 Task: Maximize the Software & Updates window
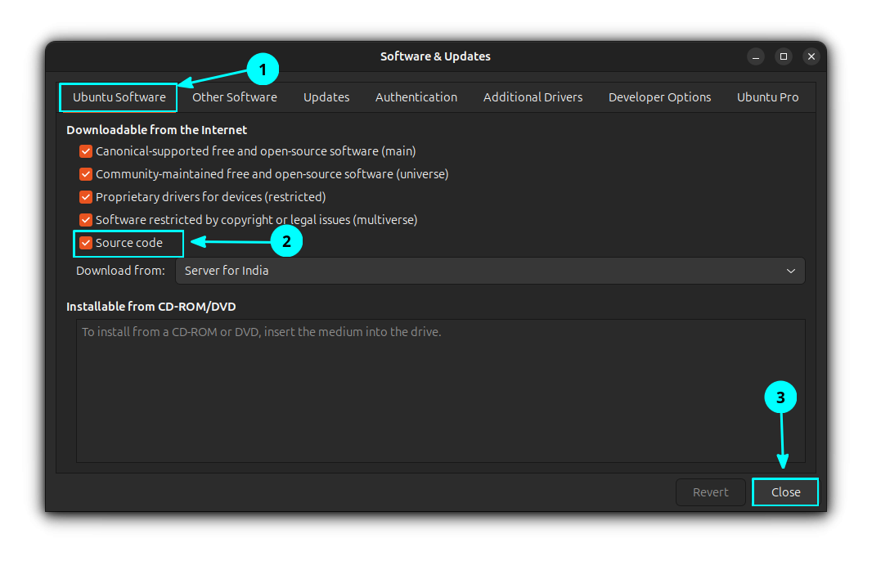tap(783, 56)
